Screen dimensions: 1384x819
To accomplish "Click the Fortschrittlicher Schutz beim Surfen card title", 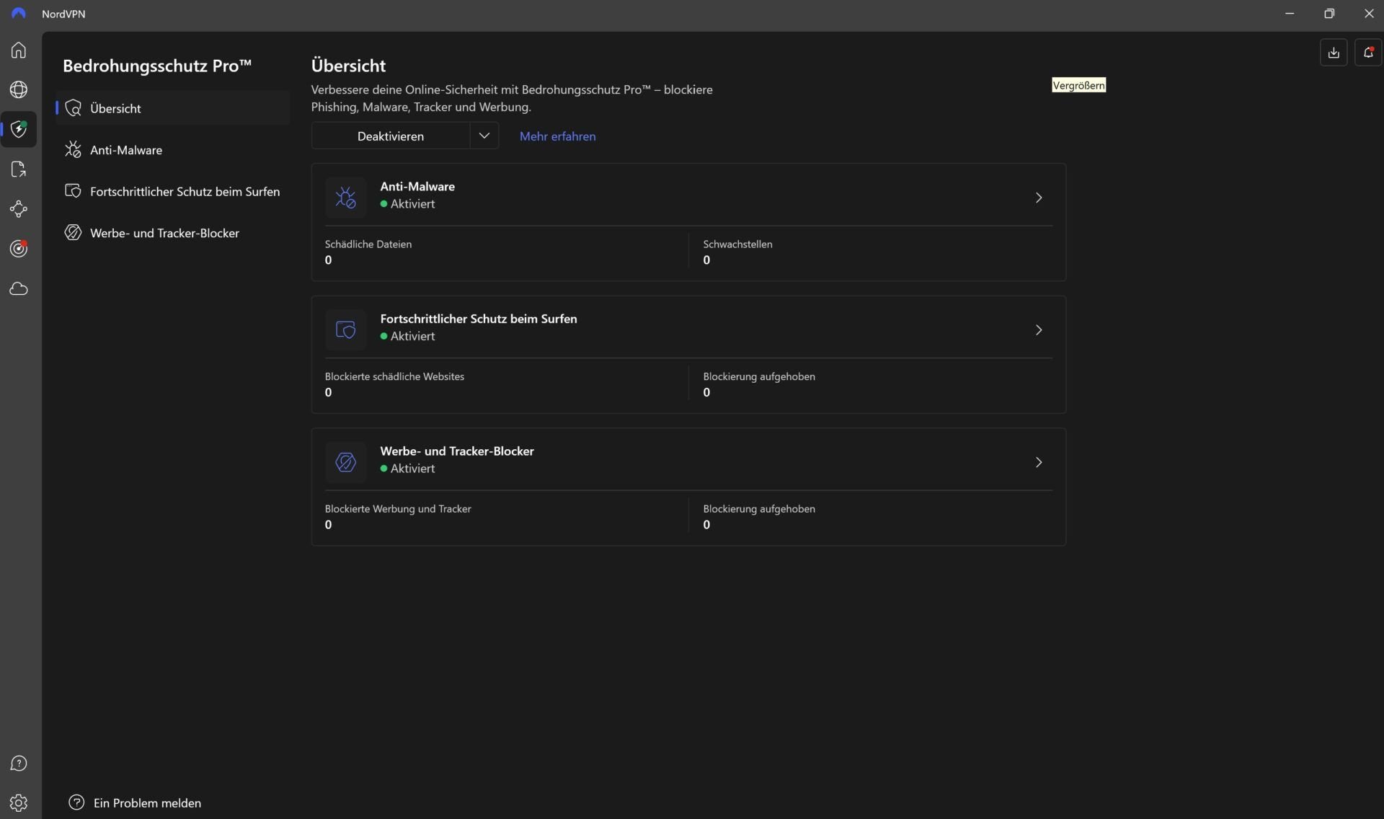I will click(x=479, y=319).
